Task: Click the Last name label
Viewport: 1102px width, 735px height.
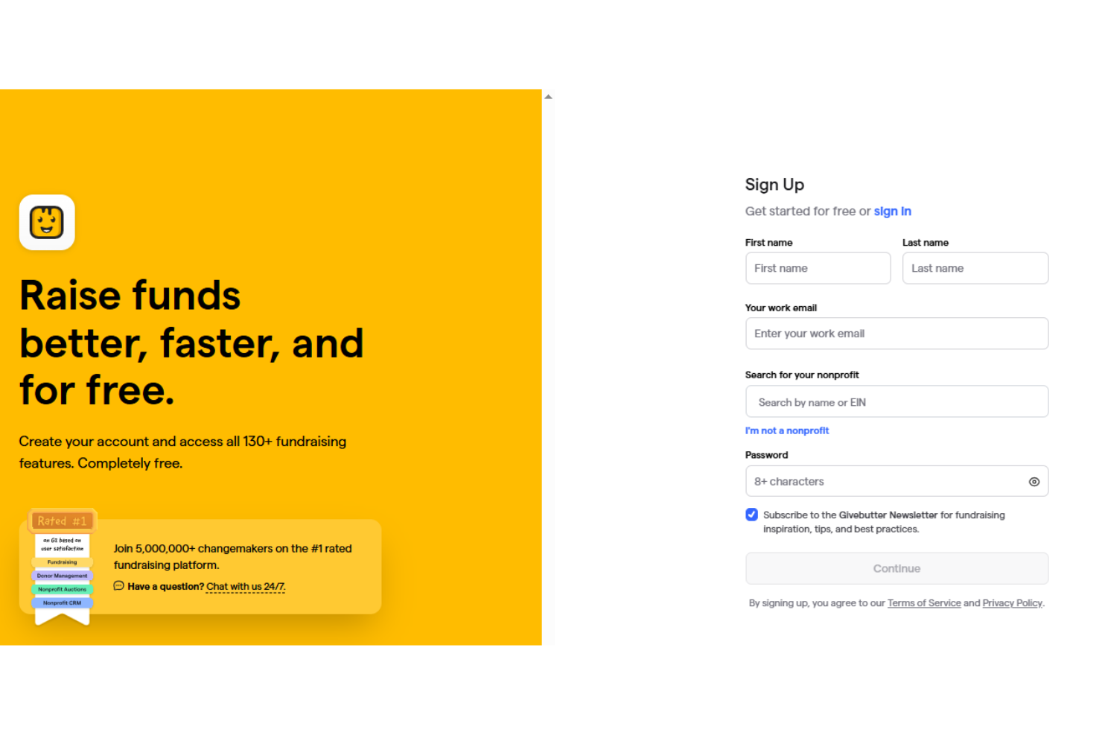Action: coord(926,243)
